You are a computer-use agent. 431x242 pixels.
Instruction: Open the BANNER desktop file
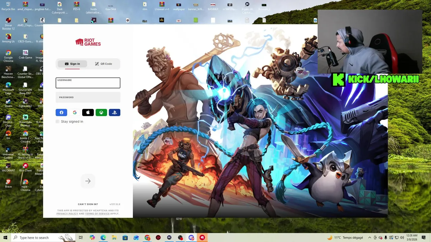point(213,6)
